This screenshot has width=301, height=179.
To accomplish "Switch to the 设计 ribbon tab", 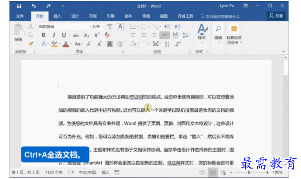I will [x=75, y=16].
